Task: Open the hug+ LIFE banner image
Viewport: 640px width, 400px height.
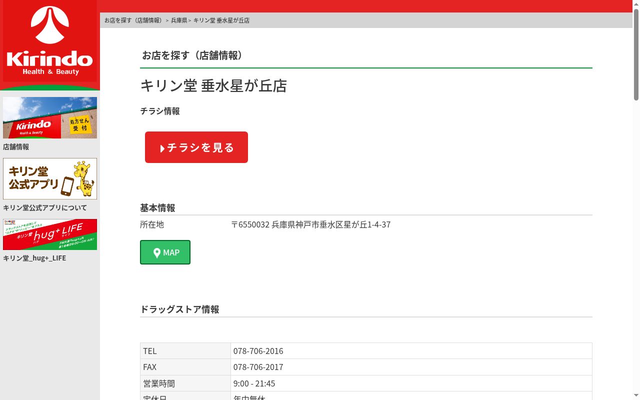Action: (50, 234)
